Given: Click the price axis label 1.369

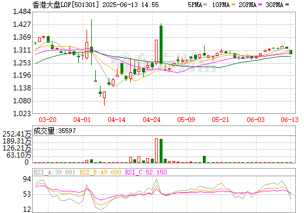Looking at the screenshot, I should click(x=22, y=37).
